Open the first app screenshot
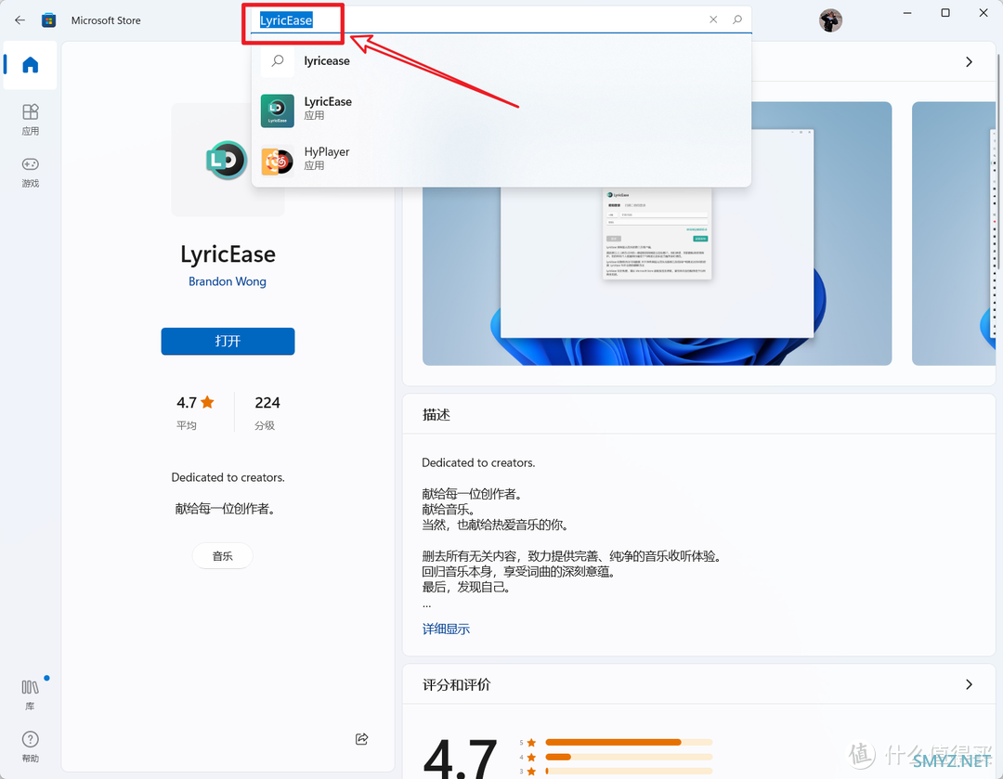1003x779 pixels. tap(657, 233)
